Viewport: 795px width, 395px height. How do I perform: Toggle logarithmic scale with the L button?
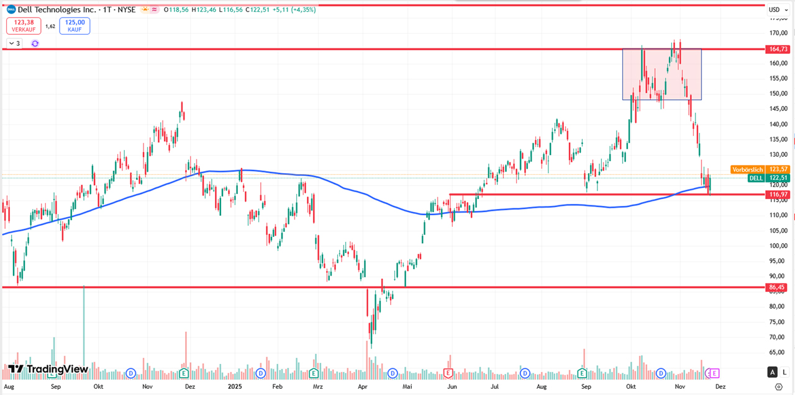[x=784, y=372]
